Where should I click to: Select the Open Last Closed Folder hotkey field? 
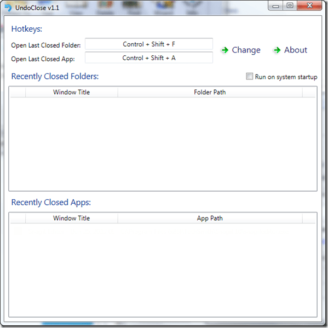pos(149,44)
